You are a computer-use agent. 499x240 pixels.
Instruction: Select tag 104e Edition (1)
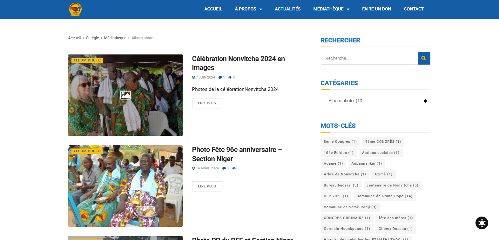tap(339, 153)
